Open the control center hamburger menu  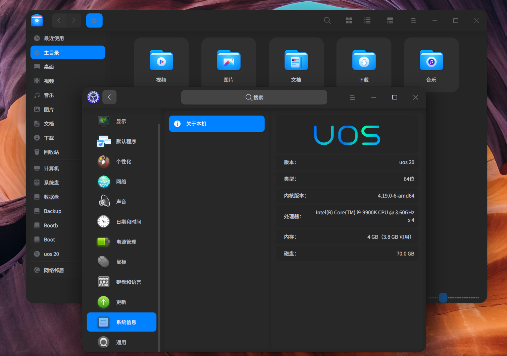(x=353, y=97)
